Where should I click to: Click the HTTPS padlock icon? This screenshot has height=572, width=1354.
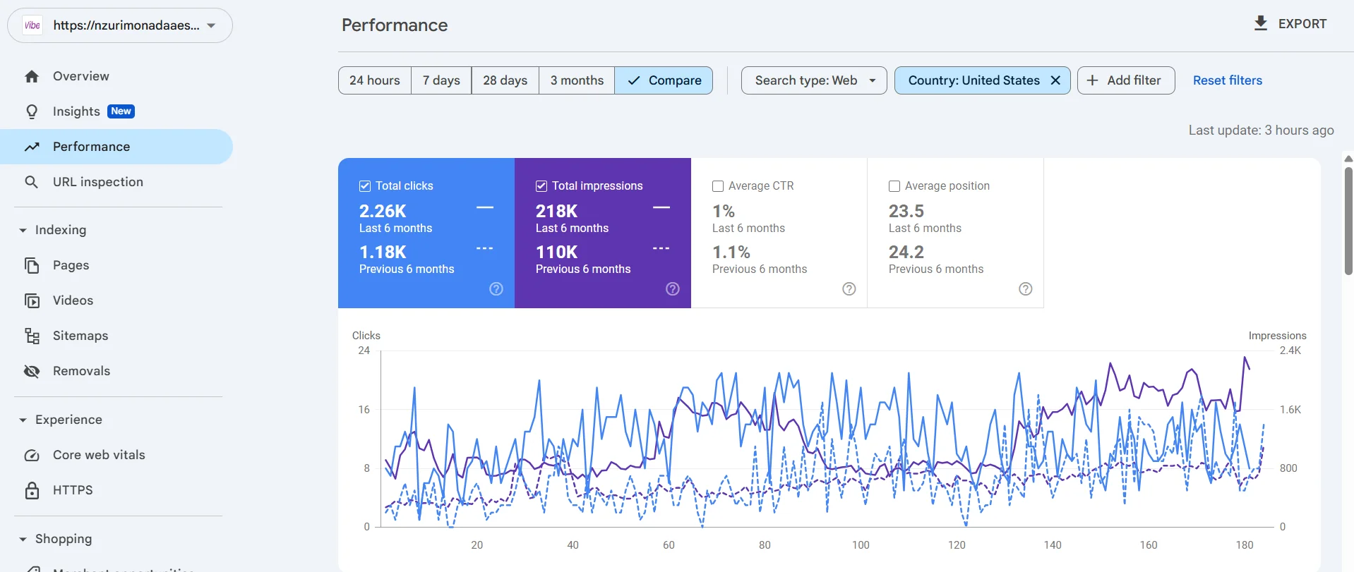[x=32, y=490]
